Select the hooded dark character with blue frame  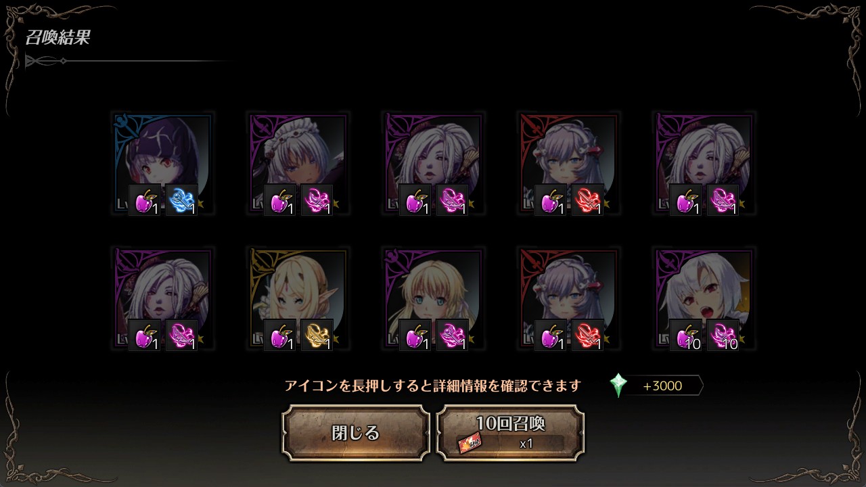point(162,163)
